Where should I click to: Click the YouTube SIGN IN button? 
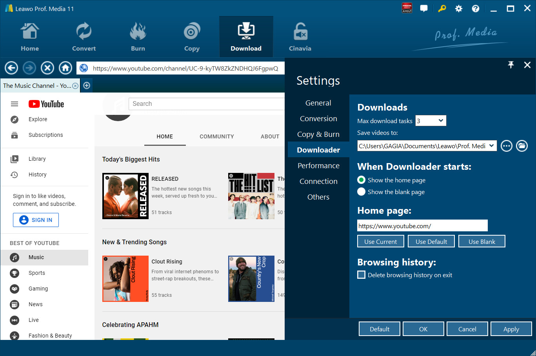click(x=36, y=220)
